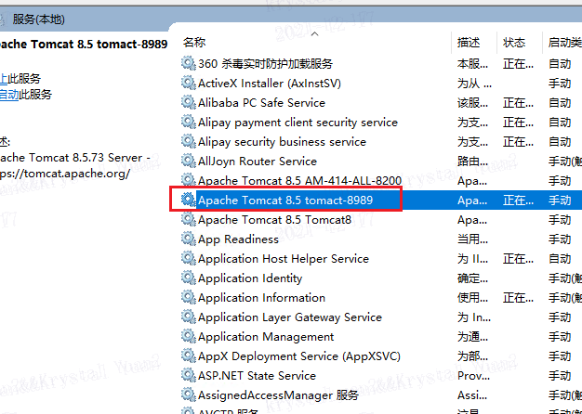Click the 启动类型 column header
Viewport: 582px width, 414px height.
(565, 43)
